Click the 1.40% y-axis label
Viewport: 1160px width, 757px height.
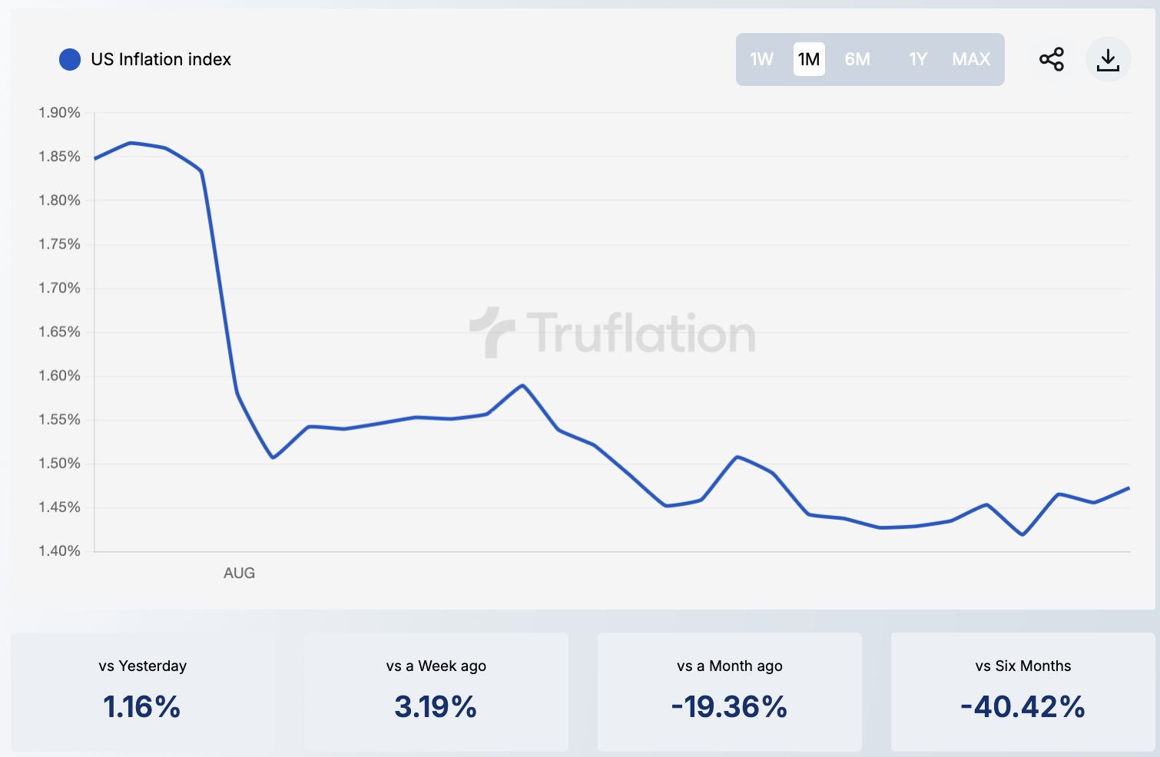pyautogui.click(x=59, y=550)
